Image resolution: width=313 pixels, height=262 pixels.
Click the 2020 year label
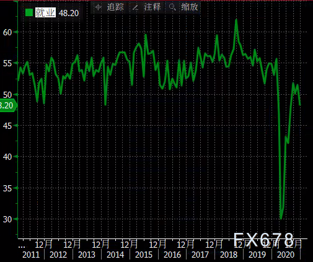pyautogui.click(x=286, y=255)
